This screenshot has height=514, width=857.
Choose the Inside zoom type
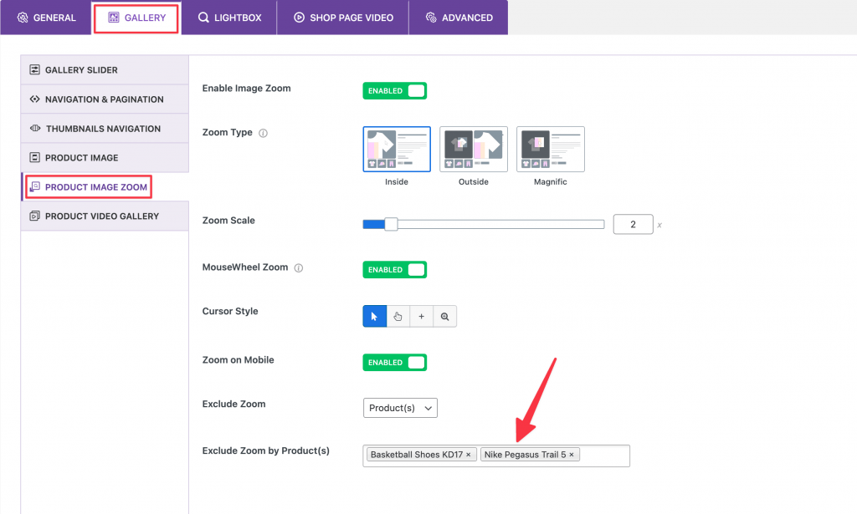click(397, 149)
